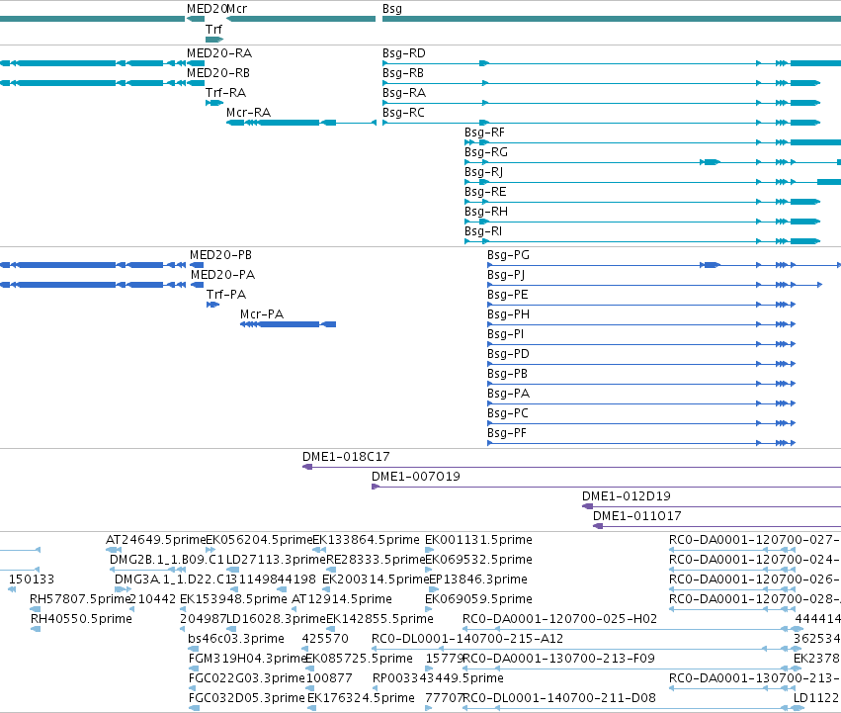Select the DME1-012D19 clone label

(x=627, y=496)
